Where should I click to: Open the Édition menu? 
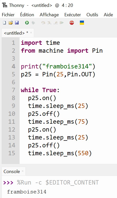coord(27,15)
